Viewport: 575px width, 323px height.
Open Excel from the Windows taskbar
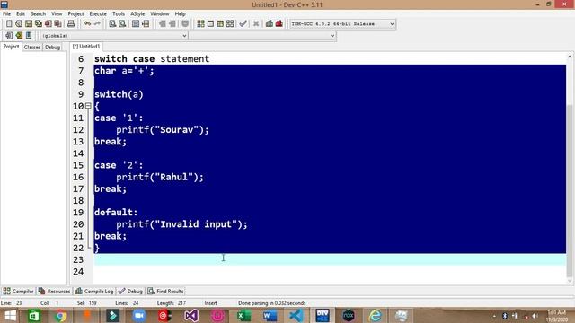(x=243, y=315)
